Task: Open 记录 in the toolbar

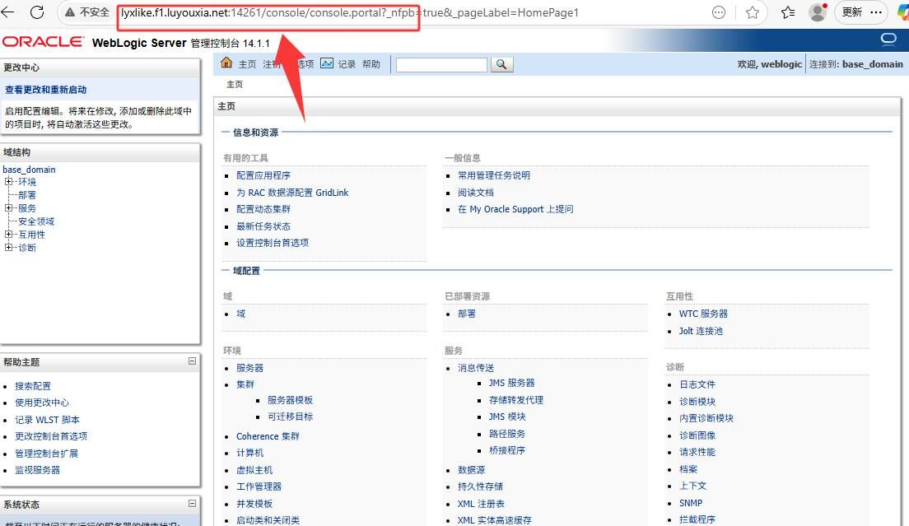Action: click(x=347, y=64)
